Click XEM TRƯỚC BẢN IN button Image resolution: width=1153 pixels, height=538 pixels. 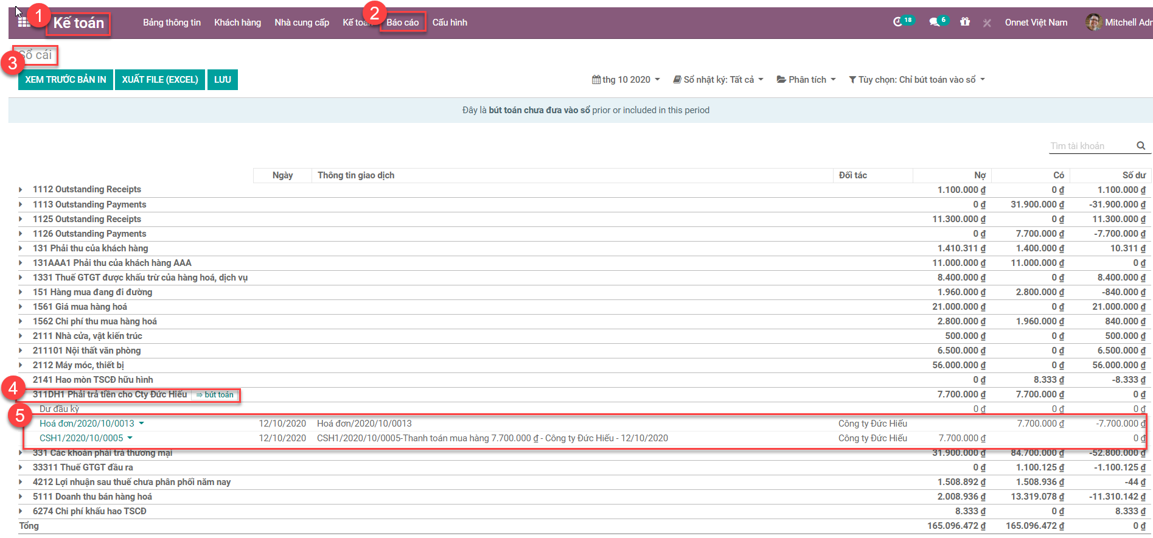coord(66,80)
